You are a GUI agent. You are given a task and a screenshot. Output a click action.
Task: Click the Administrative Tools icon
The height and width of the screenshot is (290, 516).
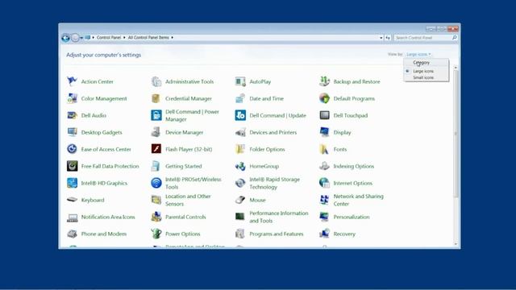click(x=156, y=81)
